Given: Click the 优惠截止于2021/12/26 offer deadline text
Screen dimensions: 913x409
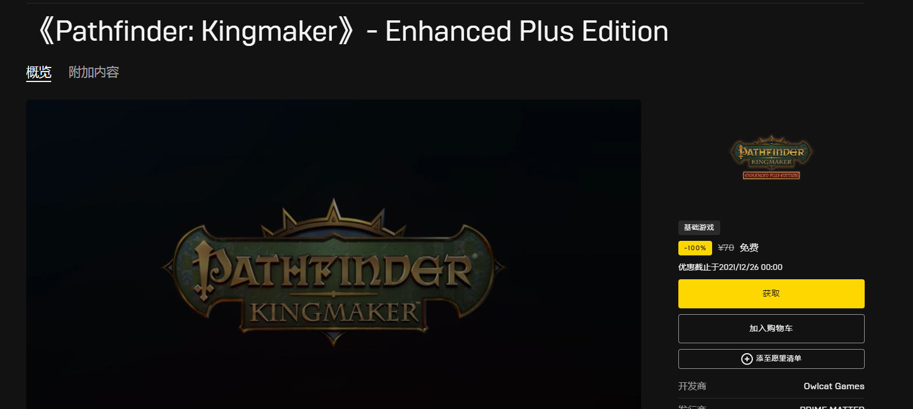Looking at the screenshot, I should coord(730,267).
